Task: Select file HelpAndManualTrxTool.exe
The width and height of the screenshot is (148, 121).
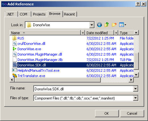Action: (x=38, y=70)
